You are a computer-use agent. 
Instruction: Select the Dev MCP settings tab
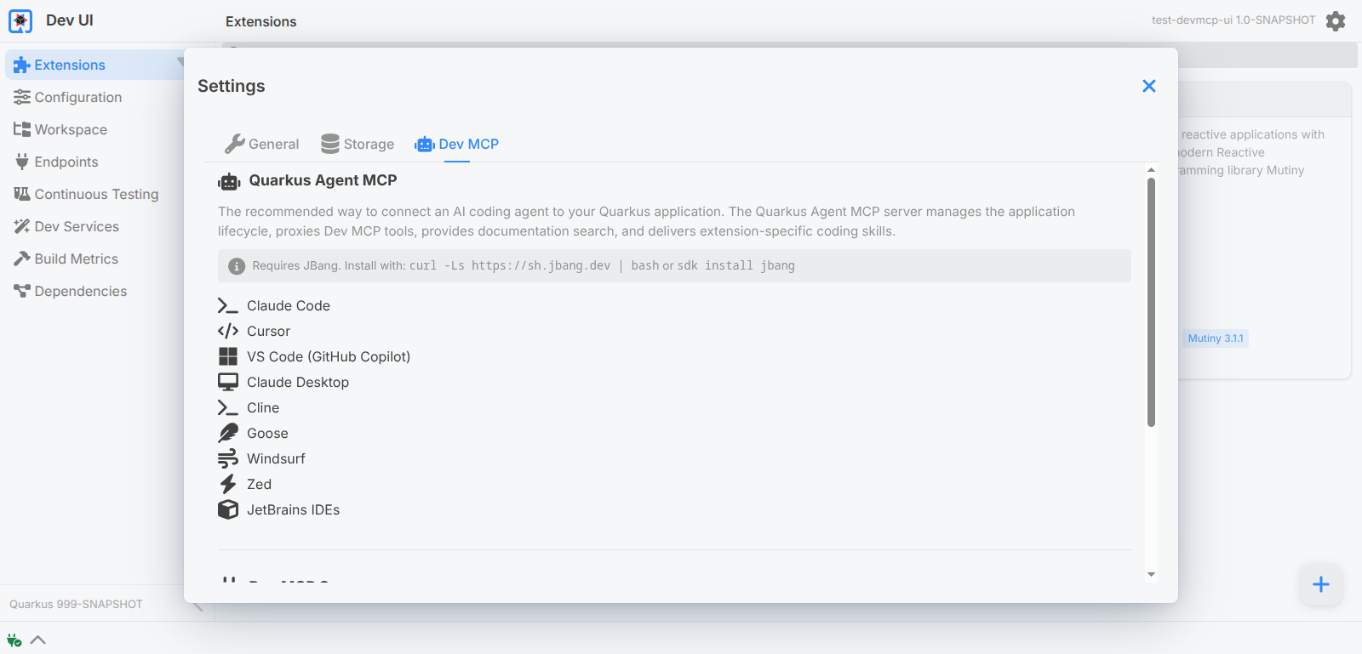click(457, 145)
